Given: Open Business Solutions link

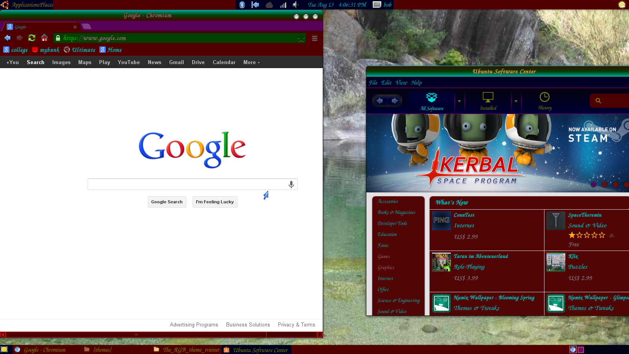Looking at the screenshot, I should tap(248, 325).
